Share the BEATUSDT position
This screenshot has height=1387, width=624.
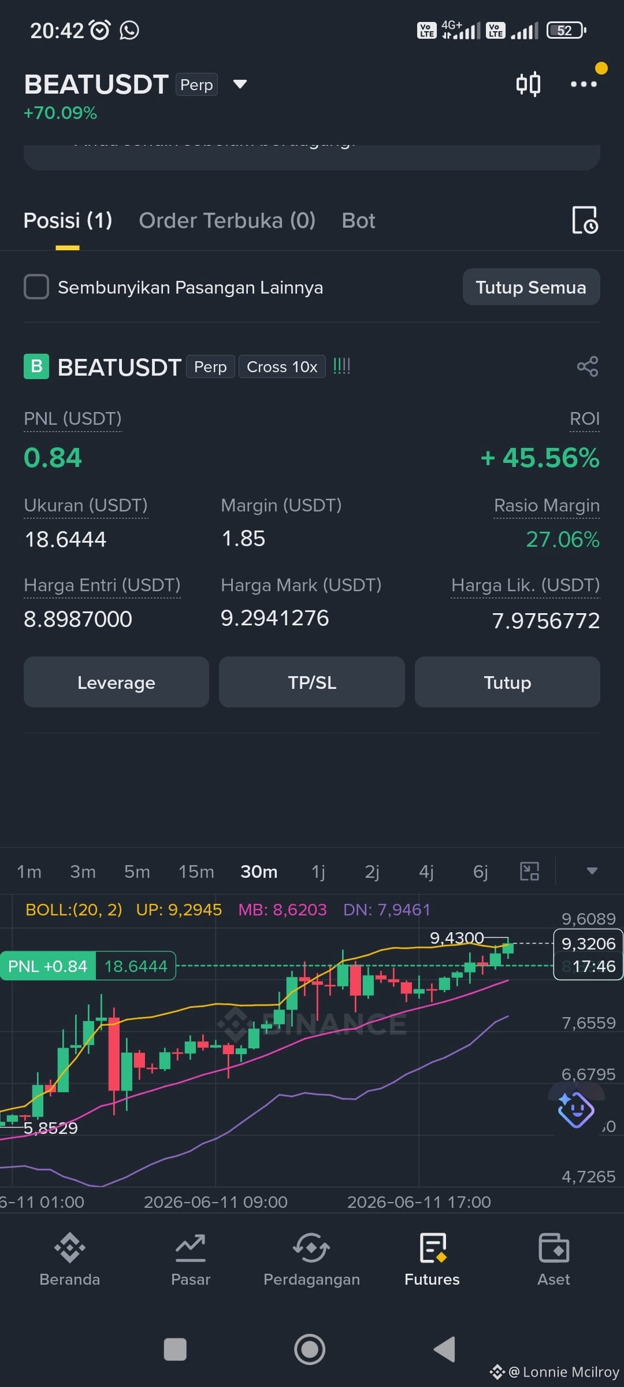coord(588,366)
